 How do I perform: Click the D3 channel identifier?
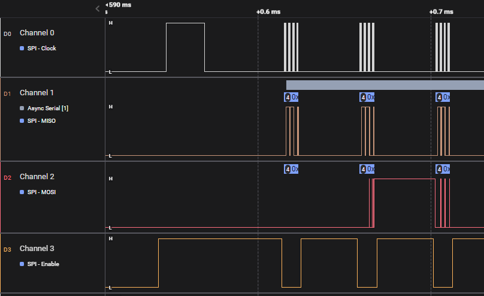click(7, 250)
